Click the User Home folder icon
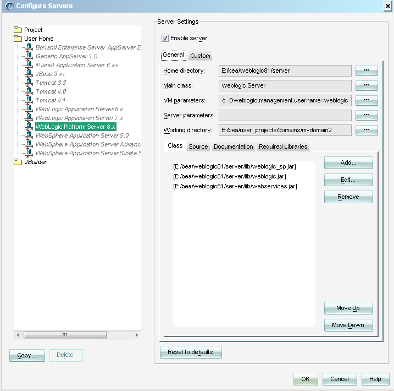 pos(18,39)
